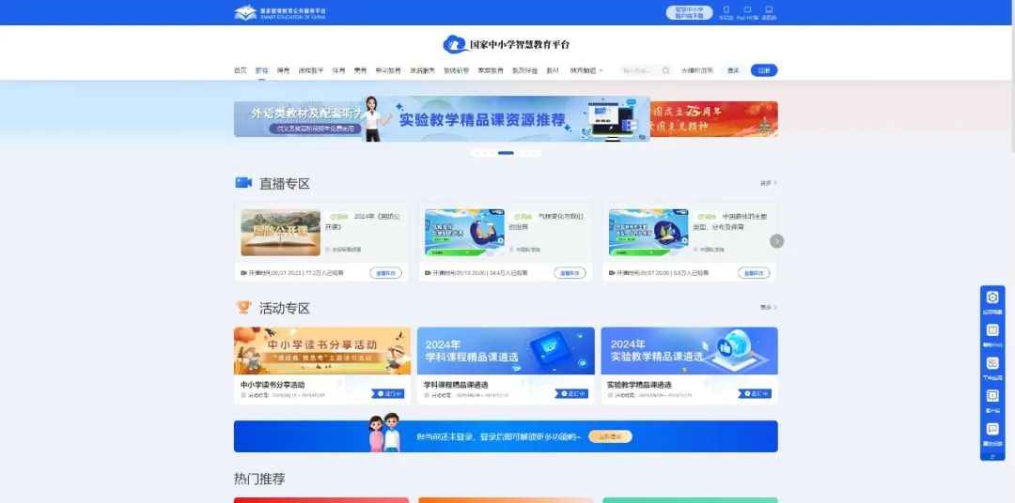Open the 中小学读书分享活动 banner image
This screenshot has height=503, width=1015.
pyautogui.click(x=321, y=350)
